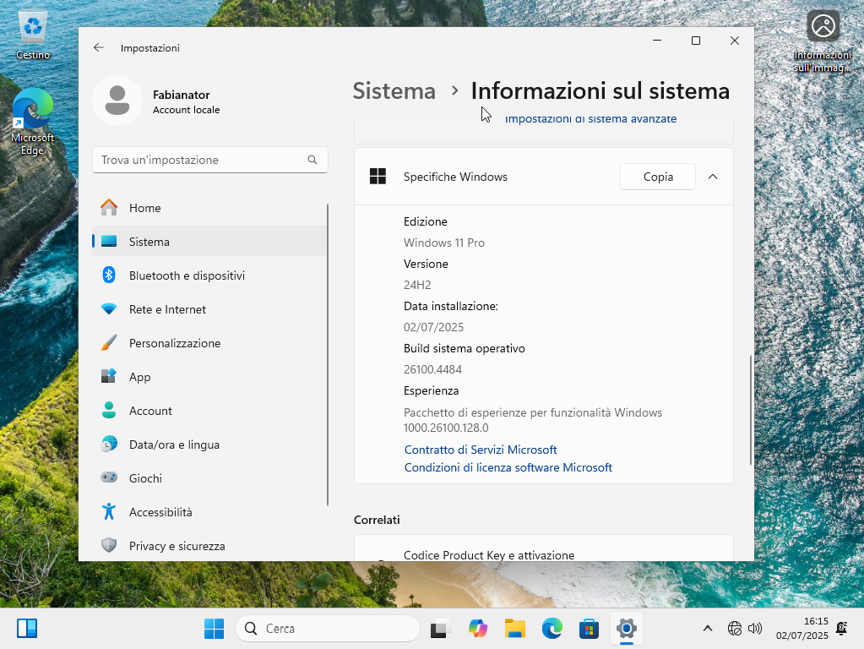864x649 pixels.
Task: Click the content area vertical scrollbar
Action: (751, 411)
